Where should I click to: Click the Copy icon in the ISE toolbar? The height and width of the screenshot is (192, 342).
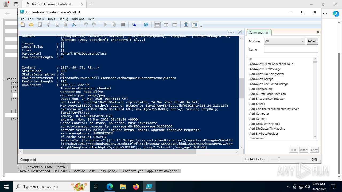pos(57,25)
